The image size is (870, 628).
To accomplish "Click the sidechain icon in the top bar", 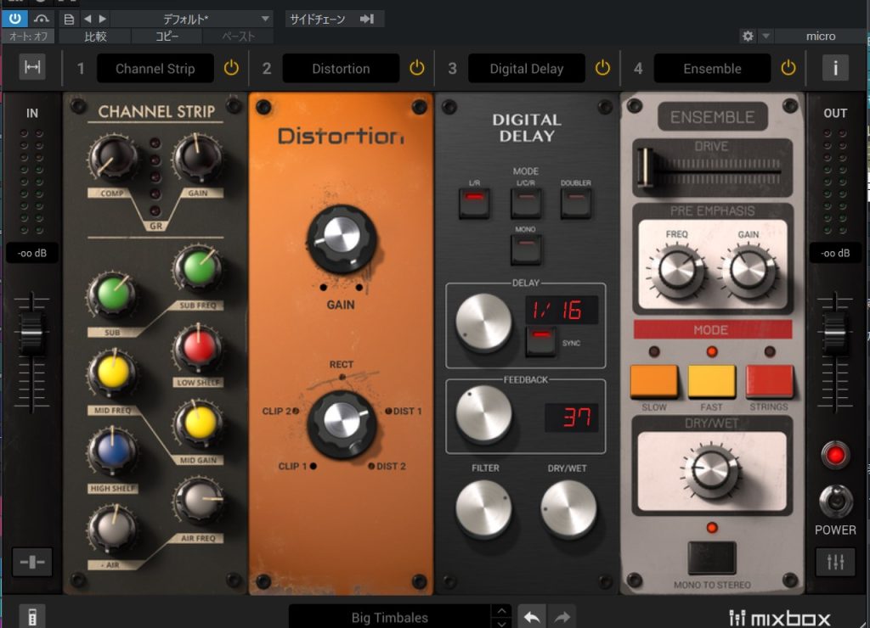I will coord(367,19).
